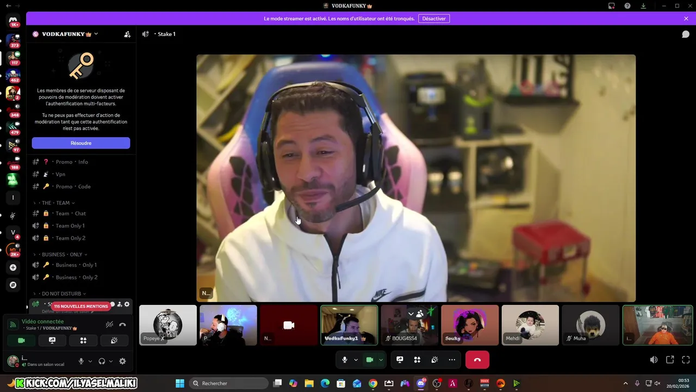Image resolution: width=696 pixels, height=392 pixels.
Task: Open Discord direct messages home icon
Action: pos(13,21)
